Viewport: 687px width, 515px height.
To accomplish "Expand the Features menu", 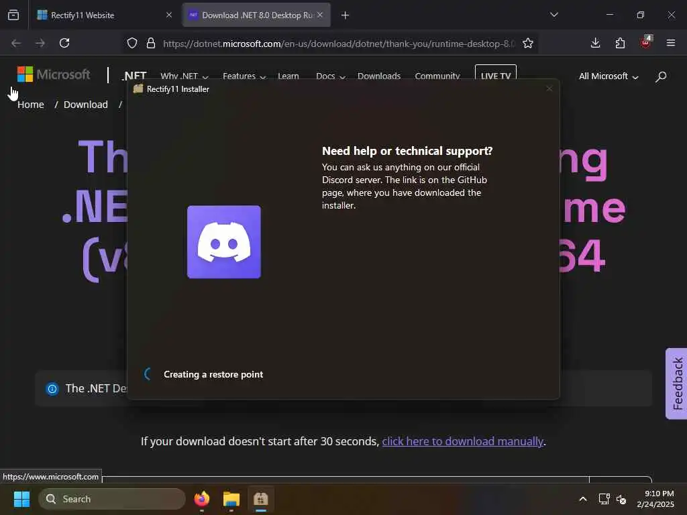I will (x=244, y=76).
